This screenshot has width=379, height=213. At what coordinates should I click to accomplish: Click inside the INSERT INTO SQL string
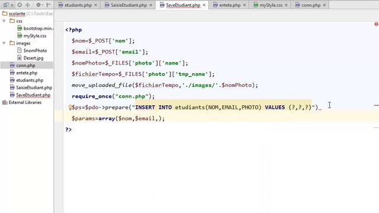click(223, 107)
